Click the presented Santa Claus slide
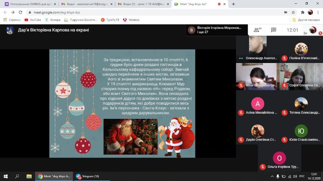Image resolution: width=323 pixels, height=181 pixels. [122, 103]
